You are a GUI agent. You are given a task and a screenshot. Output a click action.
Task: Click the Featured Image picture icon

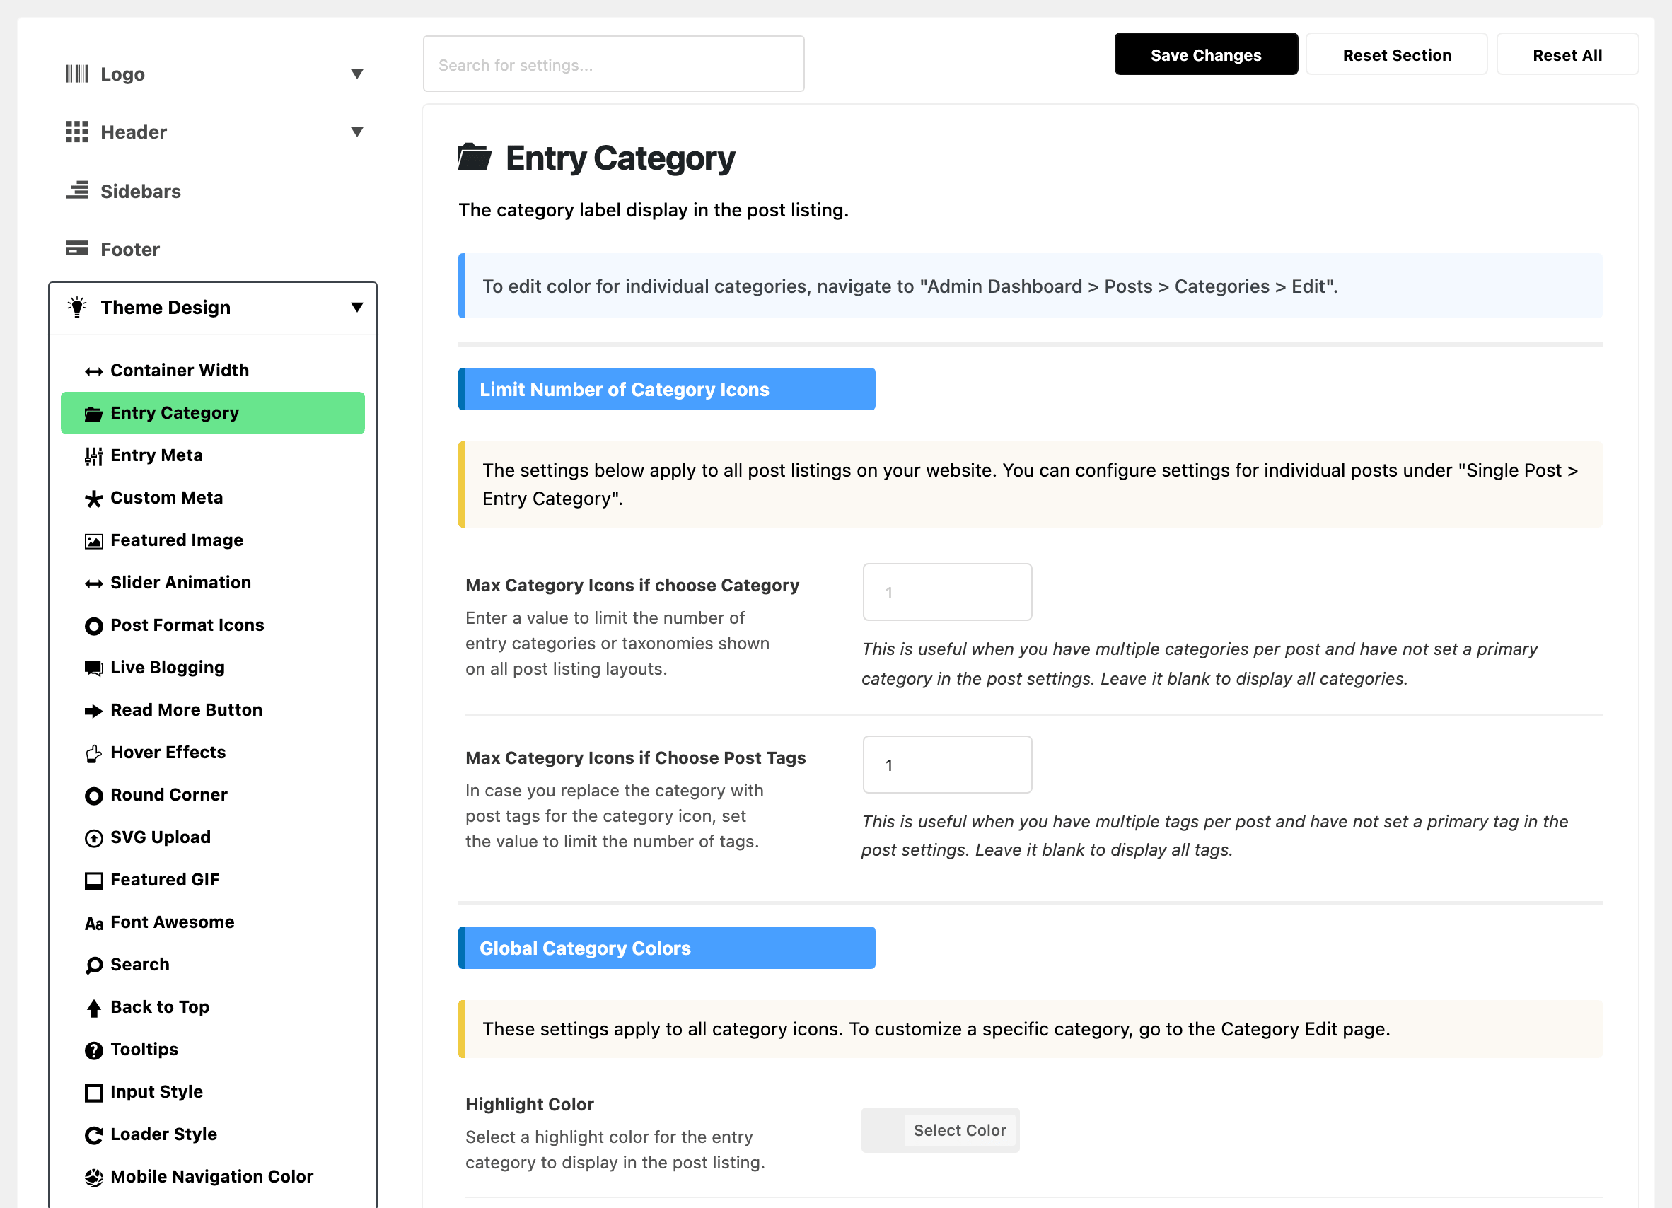[93, 542]
